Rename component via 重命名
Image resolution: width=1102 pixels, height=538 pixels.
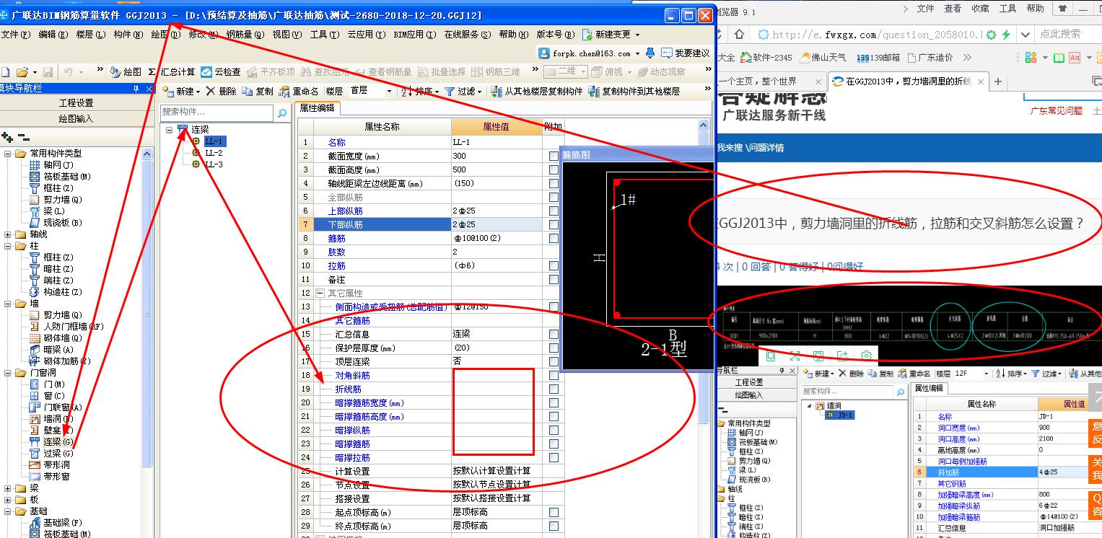point(299,92)
